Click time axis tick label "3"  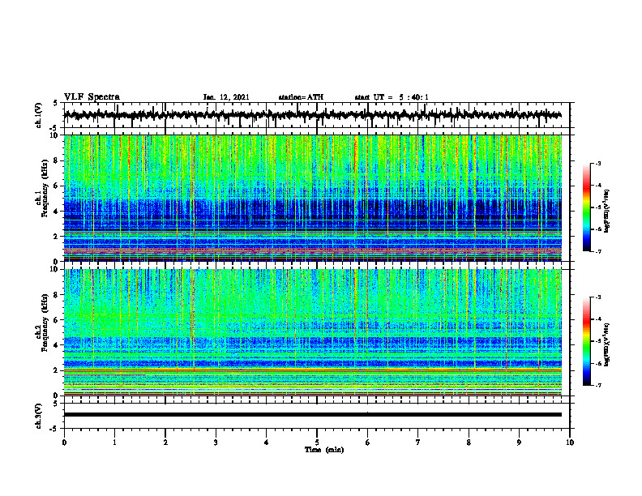216,443
